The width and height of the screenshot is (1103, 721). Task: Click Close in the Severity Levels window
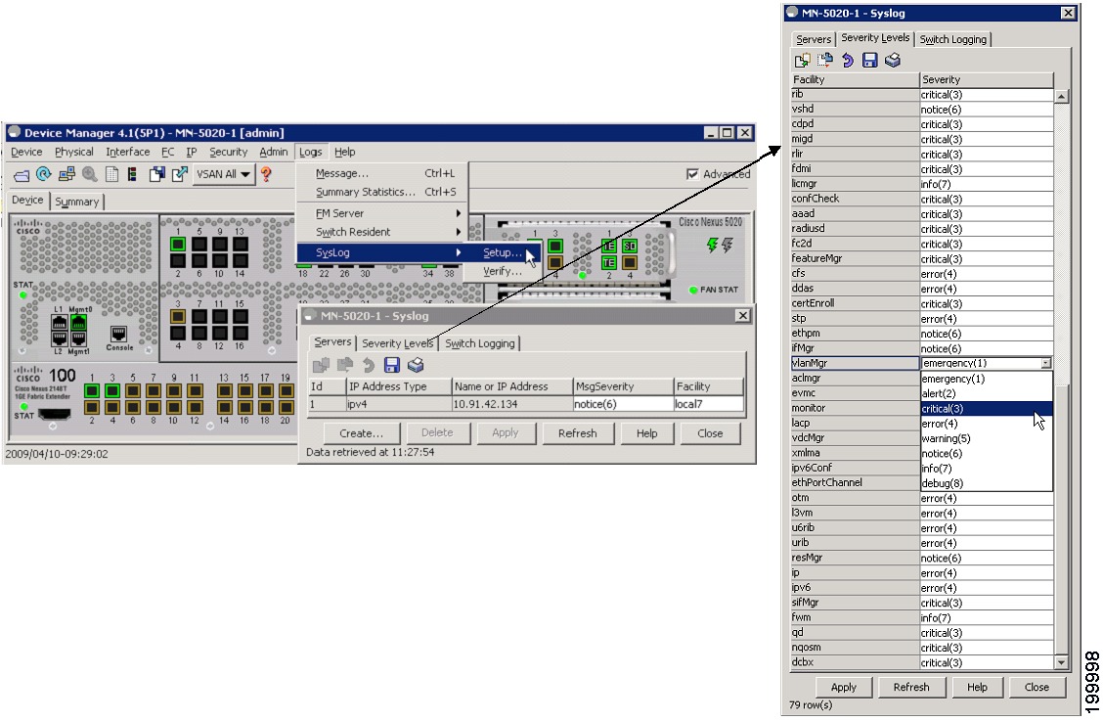pyautogui.click(x=1037, y=687)
